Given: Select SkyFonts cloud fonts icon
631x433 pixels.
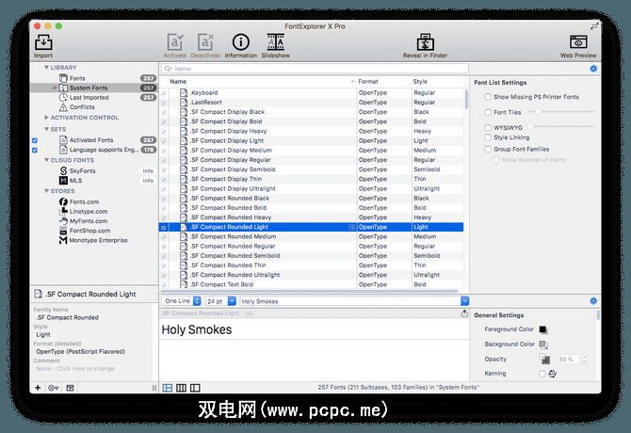Looking at the screenshot, I should [63, 171].
